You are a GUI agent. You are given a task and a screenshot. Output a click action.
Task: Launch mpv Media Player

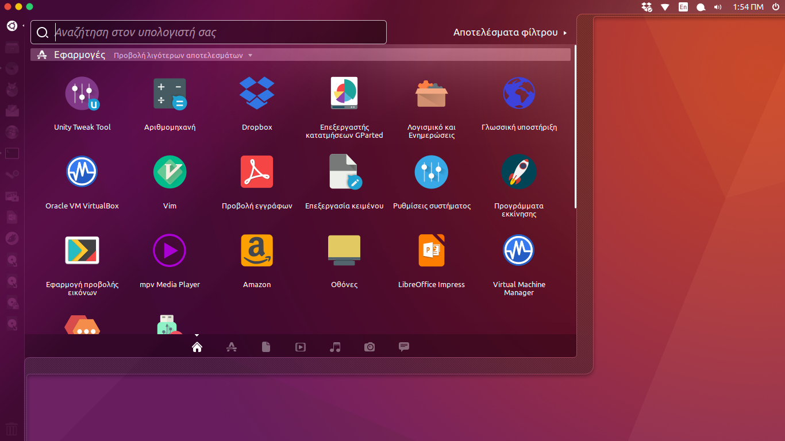tap(170, 250)
